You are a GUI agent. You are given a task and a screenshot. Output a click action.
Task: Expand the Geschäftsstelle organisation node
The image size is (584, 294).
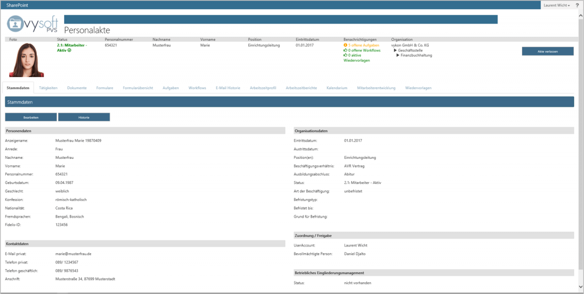[x=395, y=50]
